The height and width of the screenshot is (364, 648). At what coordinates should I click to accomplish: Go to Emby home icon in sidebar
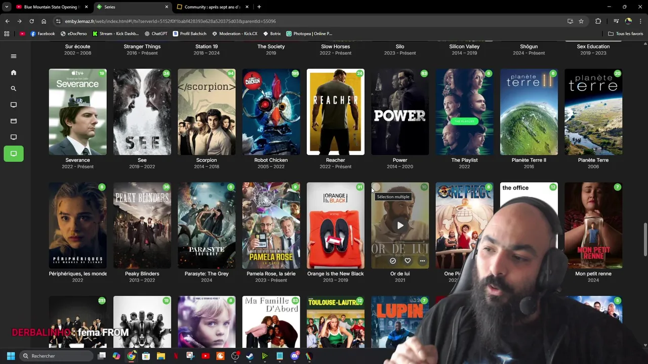pyautogui.click(x=14, y=72)
